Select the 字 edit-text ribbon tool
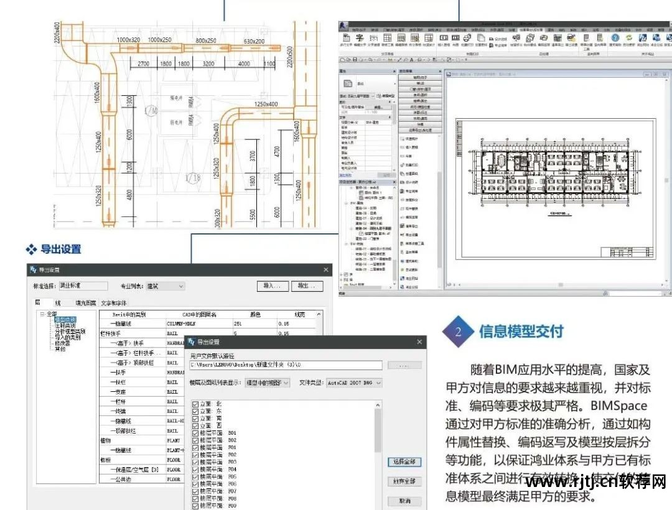This screenshot has width=672, height=510. coord(360,38)
